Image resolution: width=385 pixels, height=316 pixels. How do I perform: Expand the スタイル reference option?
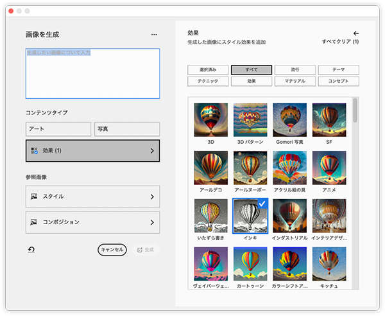pos(92,197)
